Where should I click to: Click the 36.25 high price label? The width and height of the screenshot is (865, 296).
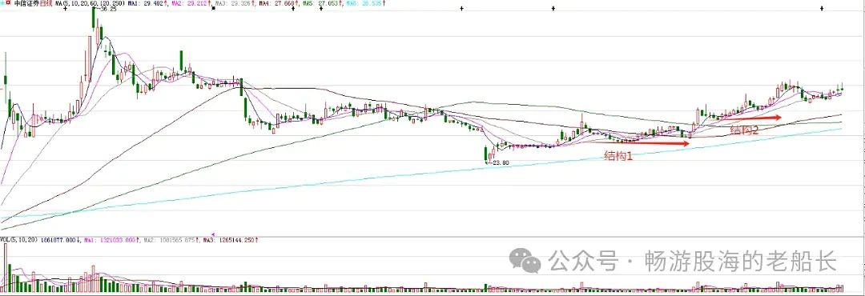[109, 9]
